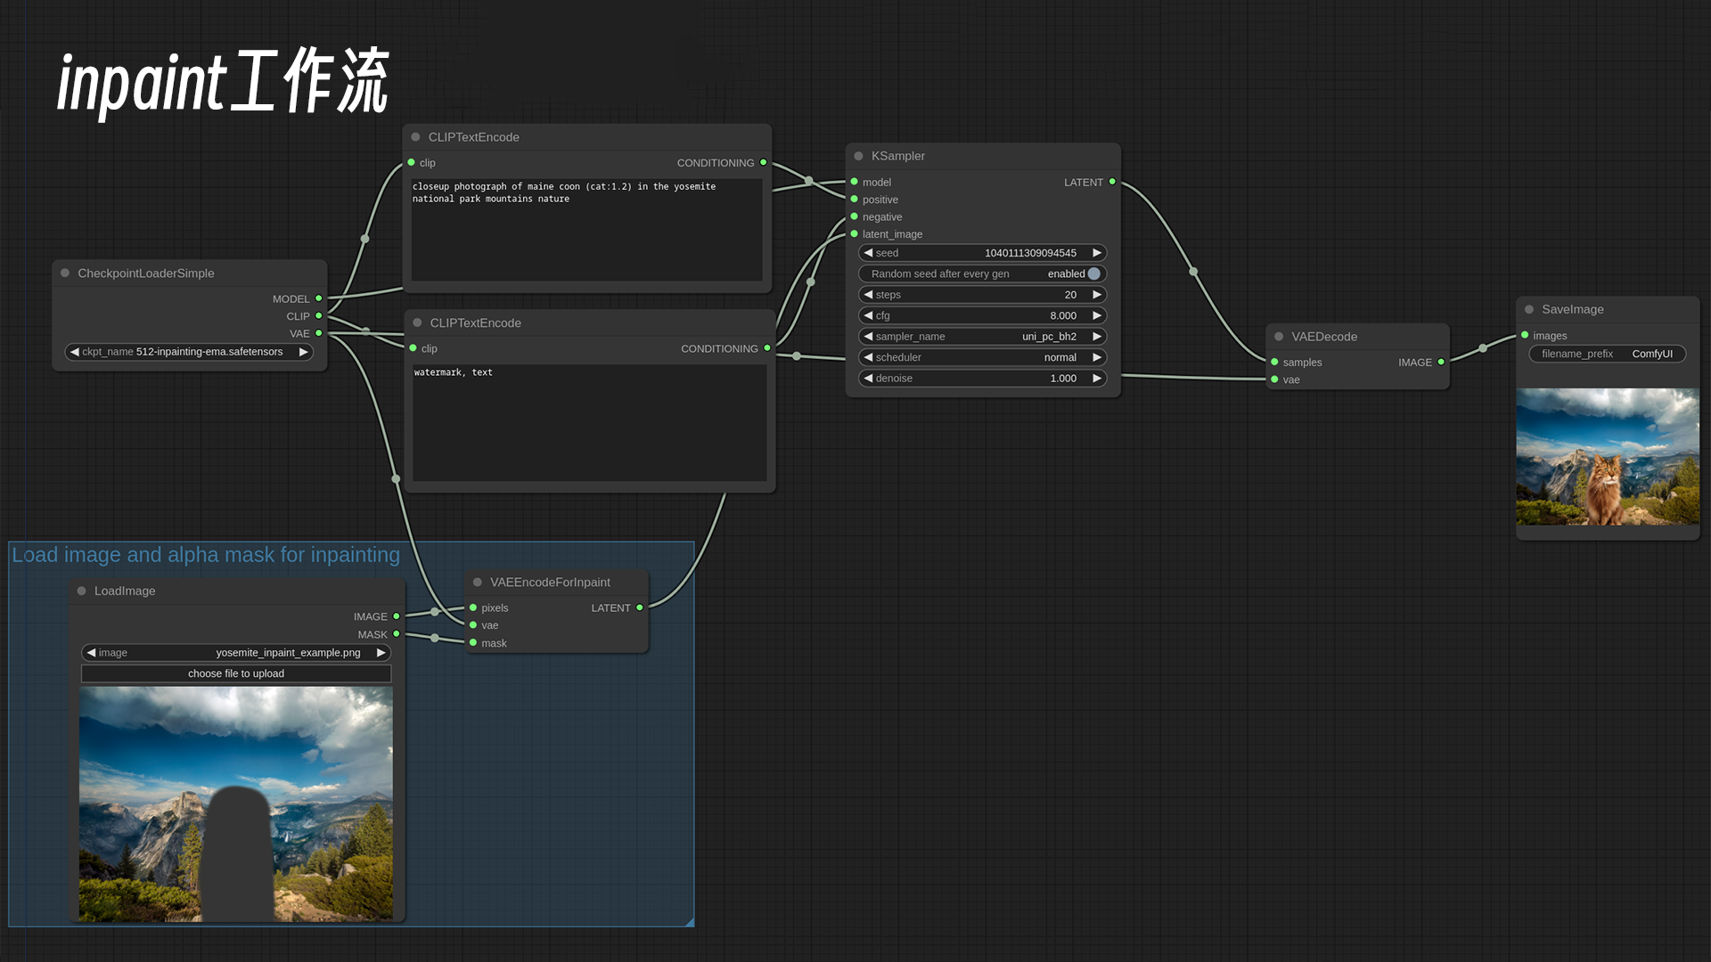Collapse the KSampler node via its title dot
Screen dimensions: 1711x962
858,156
